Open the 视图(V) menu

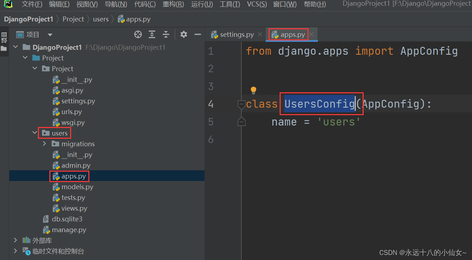coord(87,4)
